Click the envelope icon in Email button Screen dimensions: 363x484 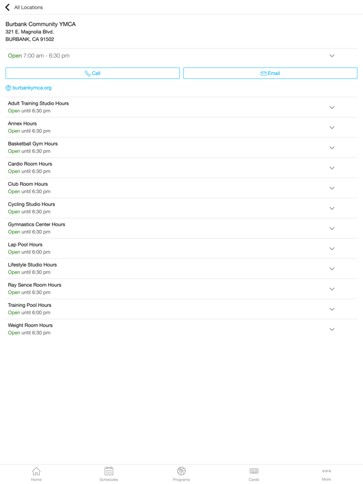(x=263, y=74)
